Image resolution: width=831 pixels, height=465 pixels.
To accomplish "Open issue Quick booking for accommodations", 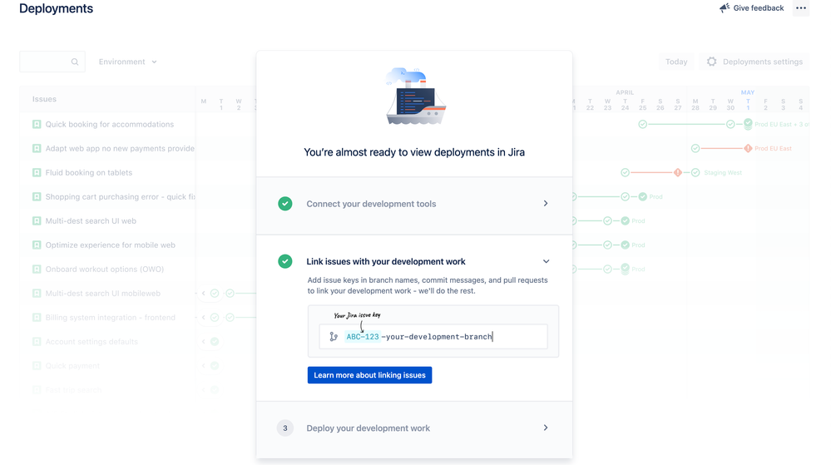I will click(109, 125).
